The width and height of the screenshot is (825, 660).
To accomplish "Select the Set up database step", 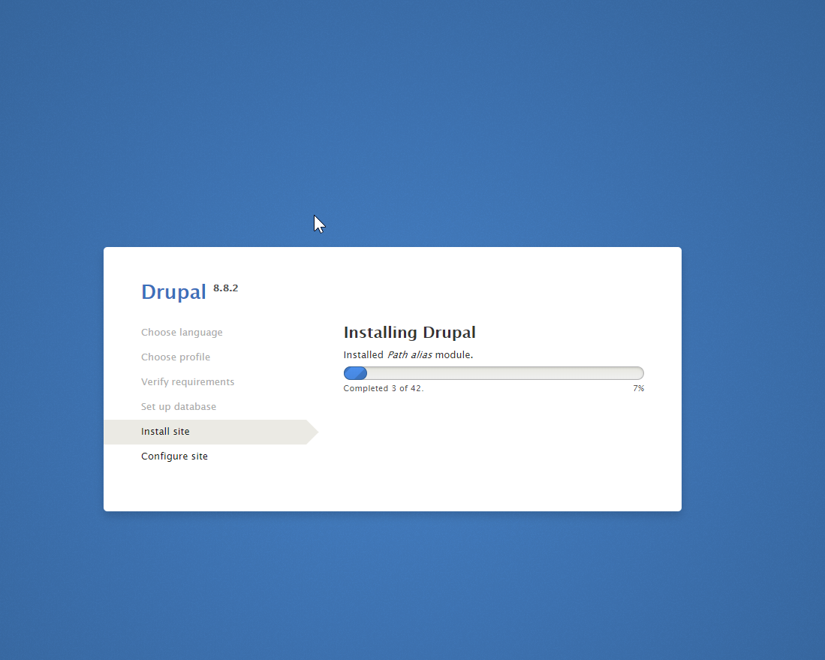I will coord(179,406).
